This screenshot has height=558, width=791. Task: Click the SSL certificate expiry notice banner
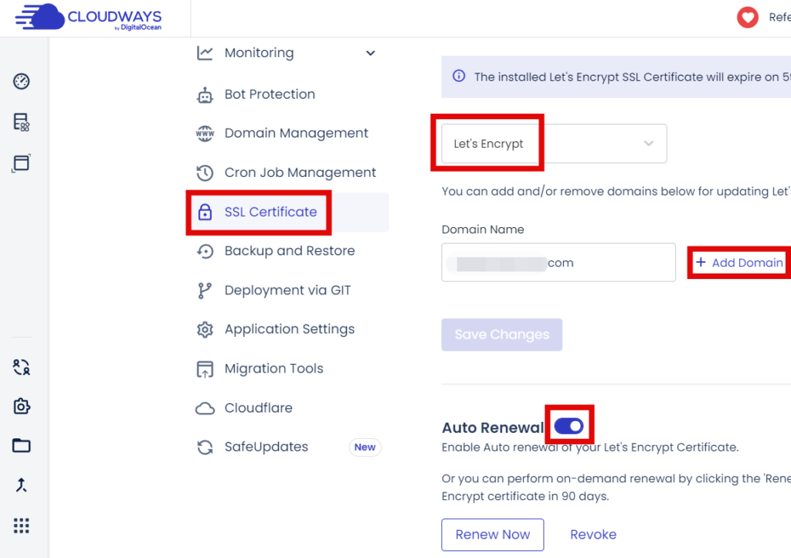pyautogui.click(x=616, y=77)
